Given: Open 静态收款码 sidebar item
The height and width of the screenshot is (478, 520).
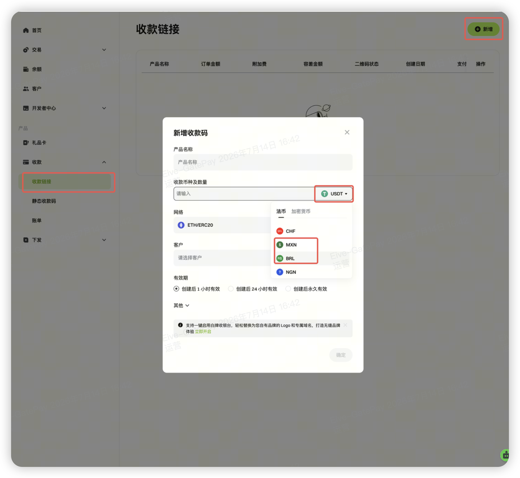Looking at the screenshot, I should [x=44, y=201].
